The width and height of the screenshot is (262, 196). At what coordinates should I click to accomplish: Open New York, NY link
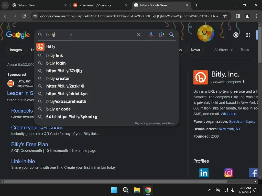point(230,129)
